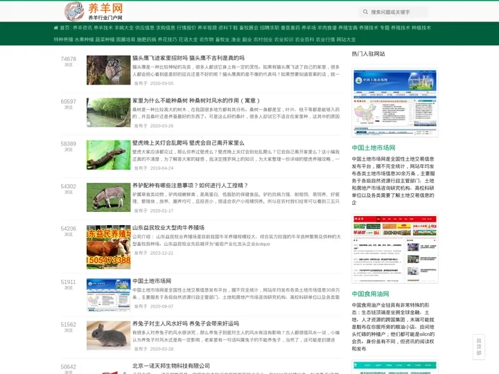Open 花语大全 nav link
The height and width of the screenshot is (374, 499).
point(188,39)
